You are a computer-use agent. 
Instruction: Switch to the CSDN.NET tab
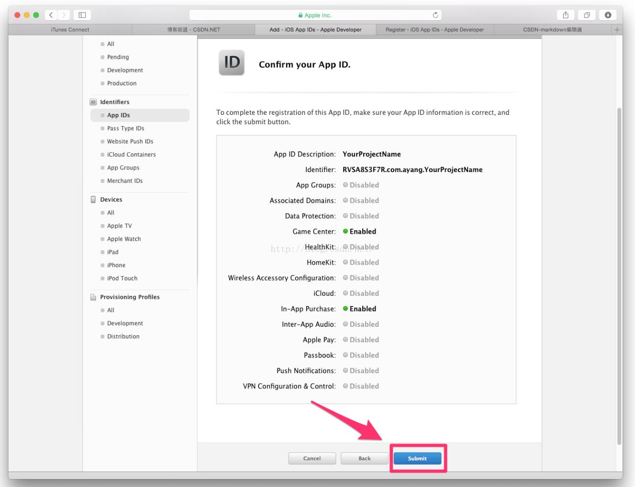tap(193, 30)
